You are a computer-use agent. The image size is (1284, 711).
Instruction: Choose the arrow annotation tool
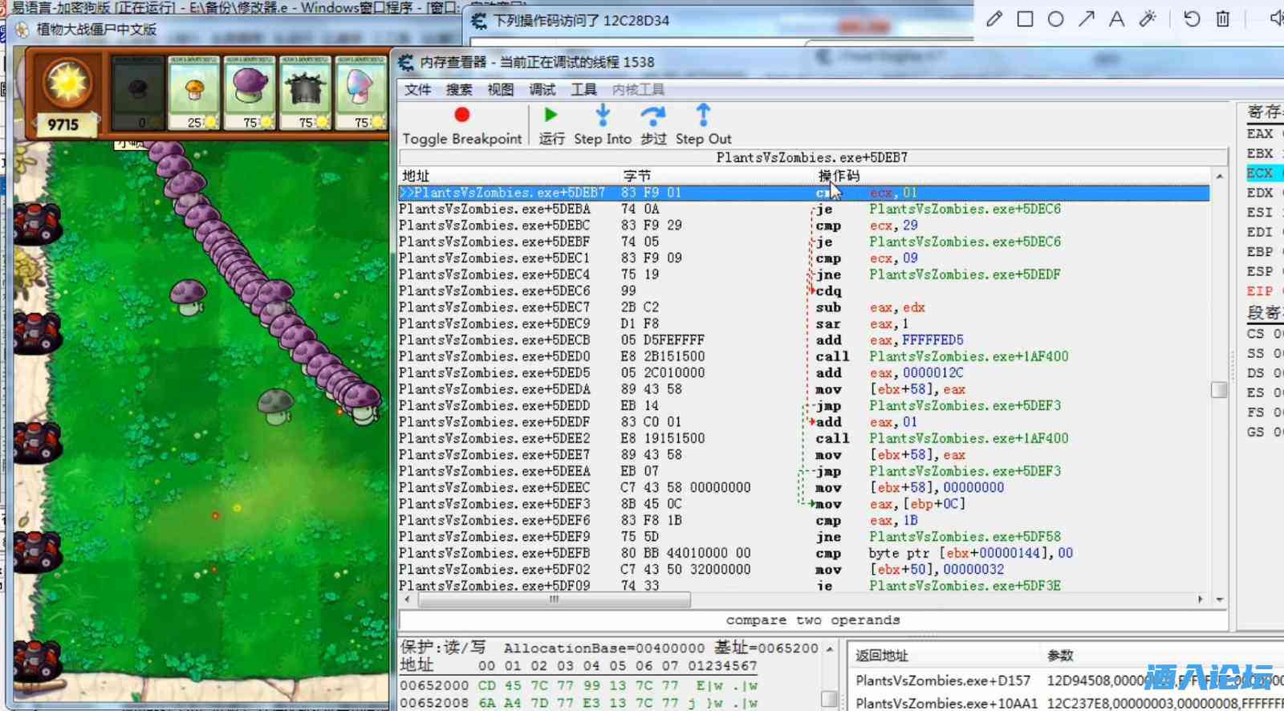click(1086, 18)
